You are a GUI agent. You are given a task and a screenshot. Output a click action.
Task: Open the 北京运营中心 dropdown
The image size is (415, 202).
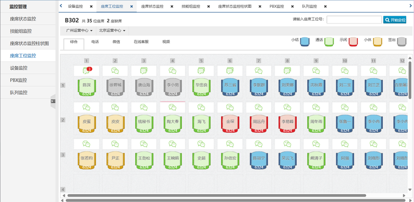point(112,31)
